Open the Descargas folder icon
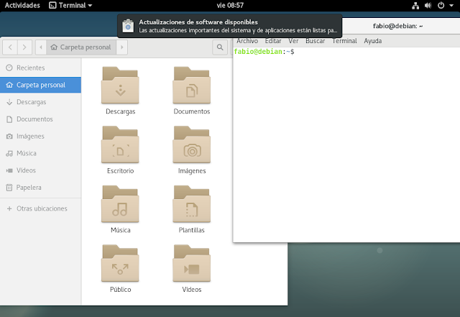460x317 pixels. click(x=120, y=86)
